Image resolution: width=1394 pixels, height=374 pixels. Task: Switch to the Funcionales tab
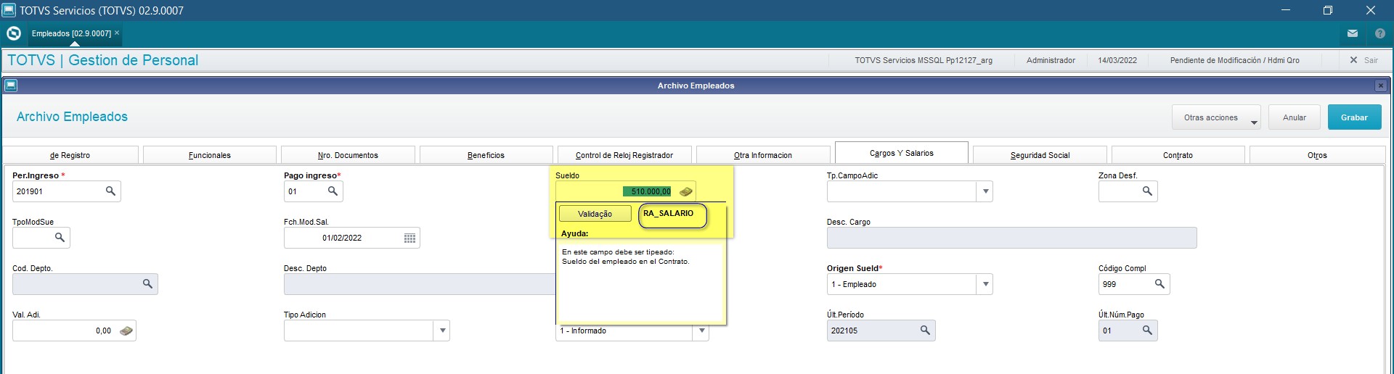pos(210,155)
